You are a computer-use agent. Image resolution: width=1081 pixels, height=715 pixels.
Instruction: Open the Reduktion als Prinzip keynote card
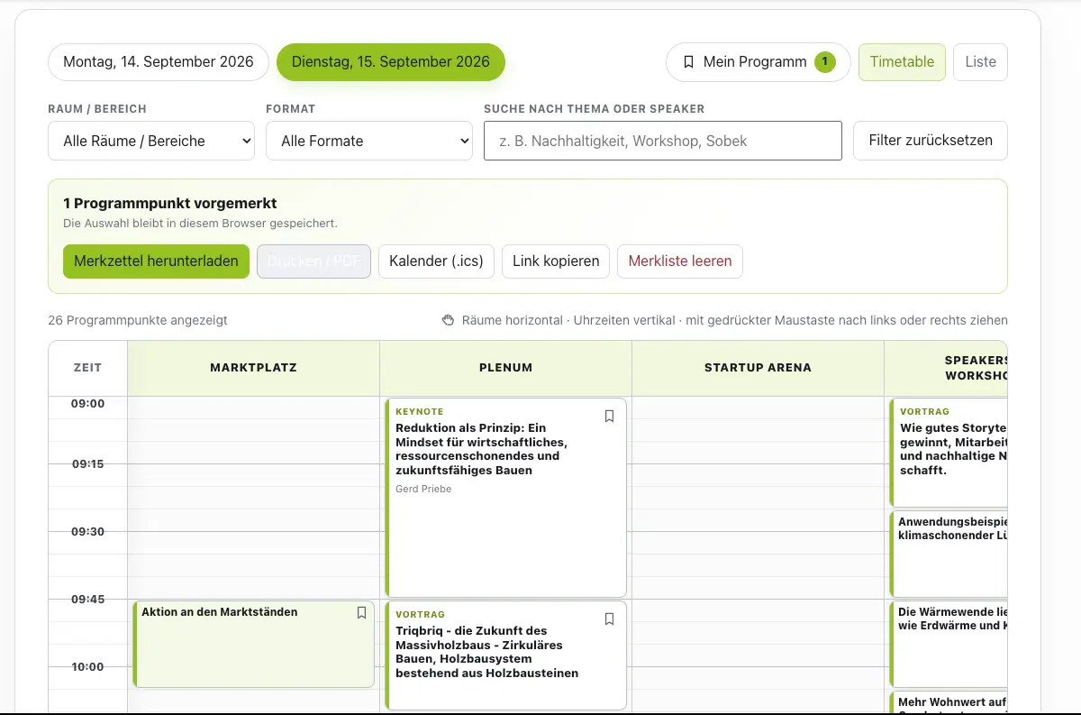(505, 498)
